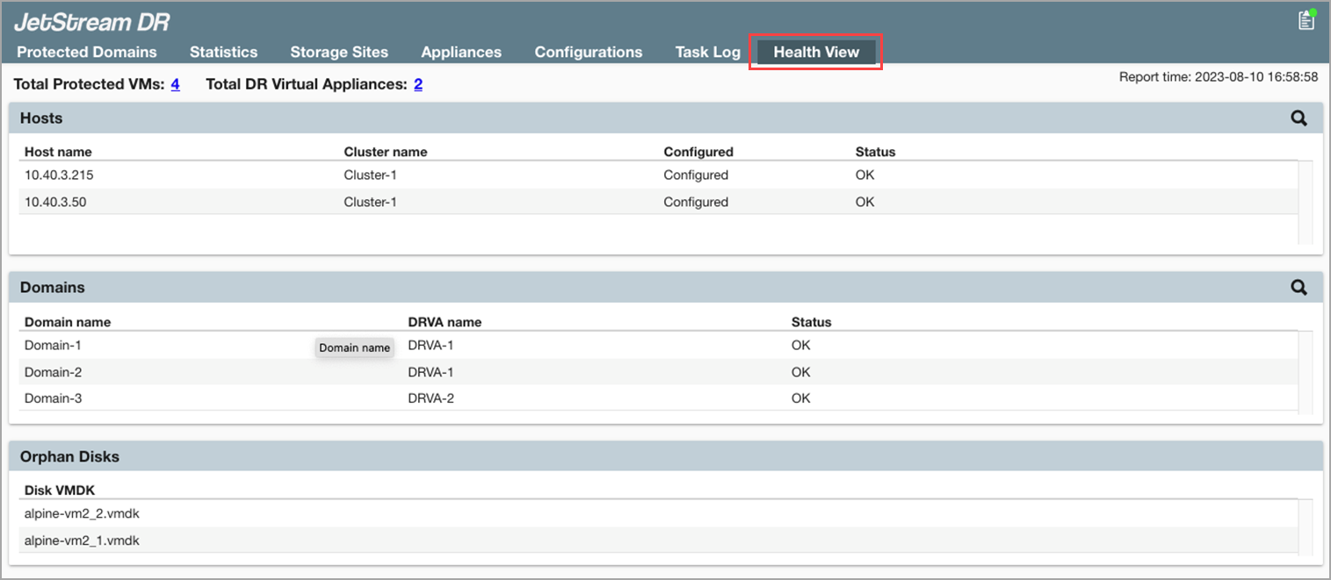1331x580 pixels.
Task: Open the Statistics tab
Action: (223, 52)
